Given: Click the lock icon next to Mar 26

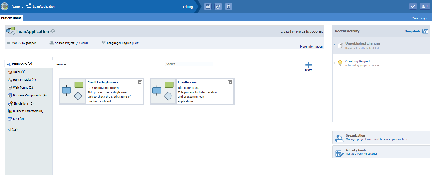Looking at the screenshot, I should click(8, 43).
